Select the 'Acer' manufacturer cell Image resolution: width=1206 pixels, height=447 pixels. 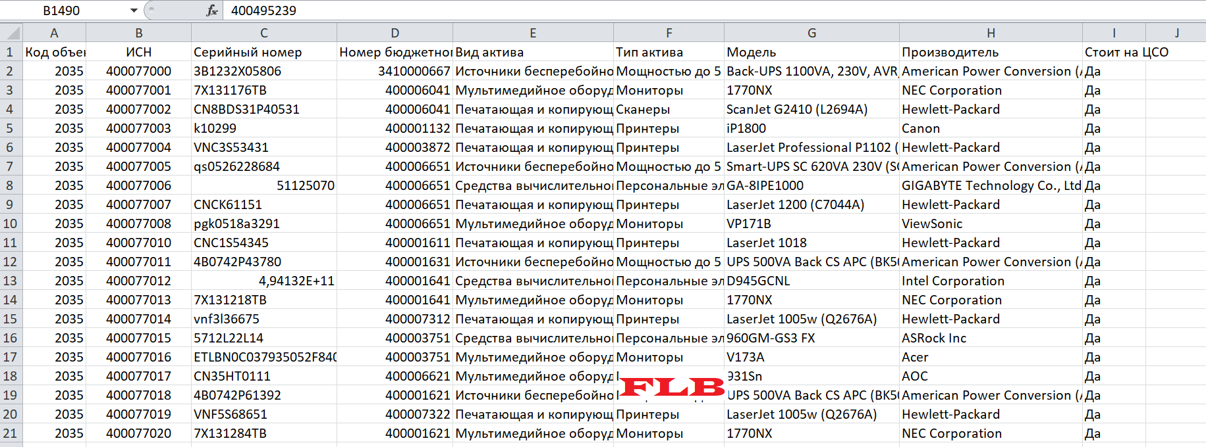(991, 357)
